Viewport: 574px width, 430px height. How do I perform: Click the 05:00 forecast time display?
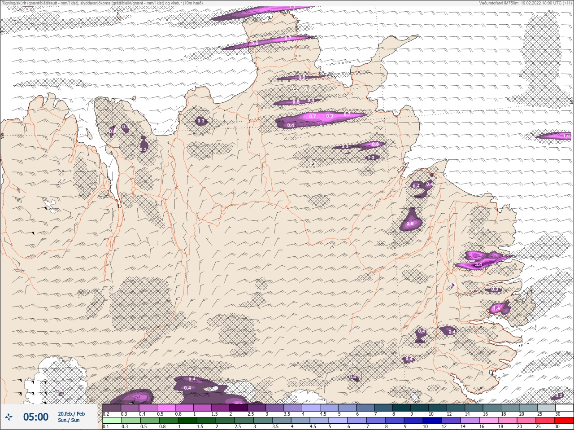pos(36,417)
